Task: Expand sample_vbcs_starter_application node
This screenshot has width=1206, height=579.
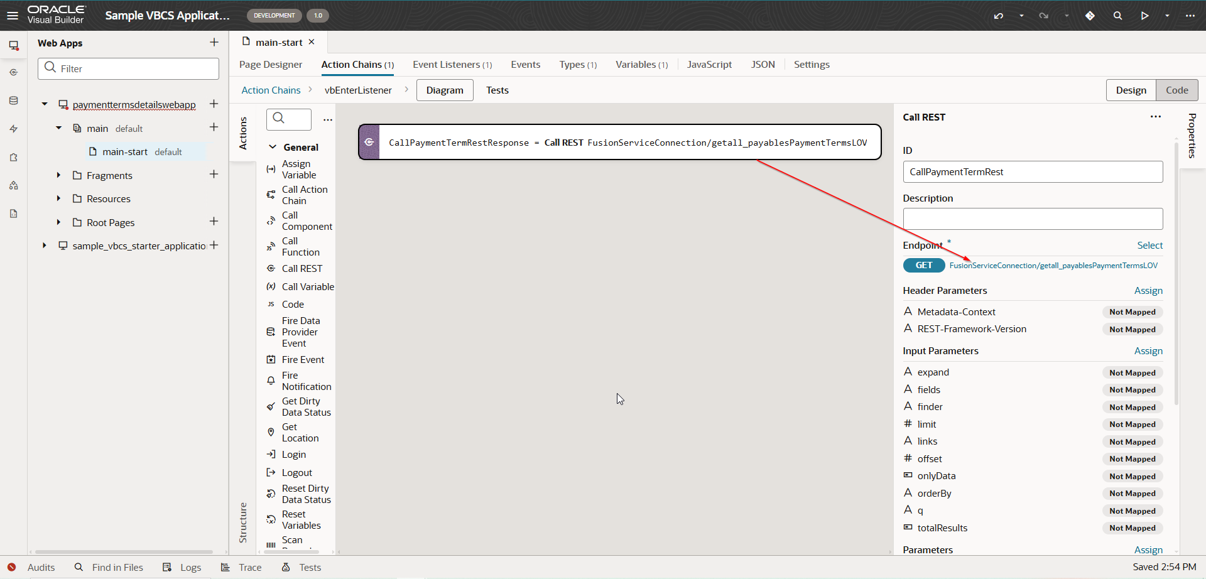Action: coord(45,246)
